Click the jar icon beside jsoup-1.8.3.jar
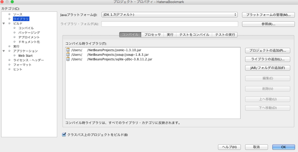 tap(68, 54)
